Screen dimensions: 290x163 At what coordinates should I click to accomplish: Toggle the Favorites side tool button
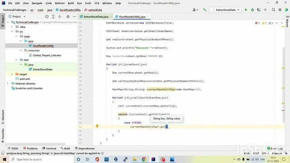(x=3, y=135)
